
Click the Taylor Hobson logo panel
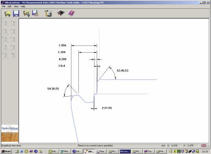[10, 133]
